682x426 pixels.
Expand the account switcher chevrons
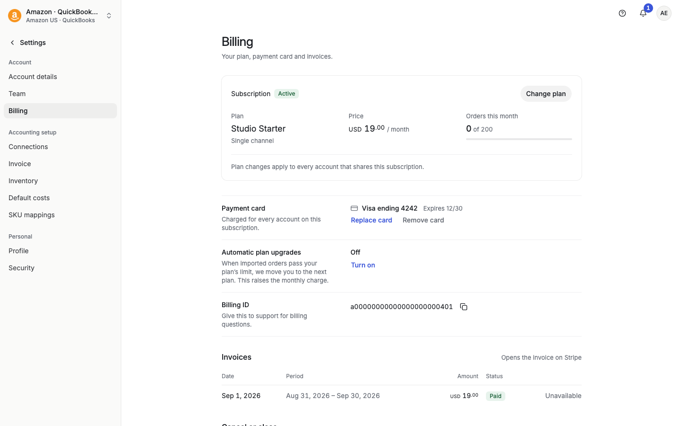109,16
